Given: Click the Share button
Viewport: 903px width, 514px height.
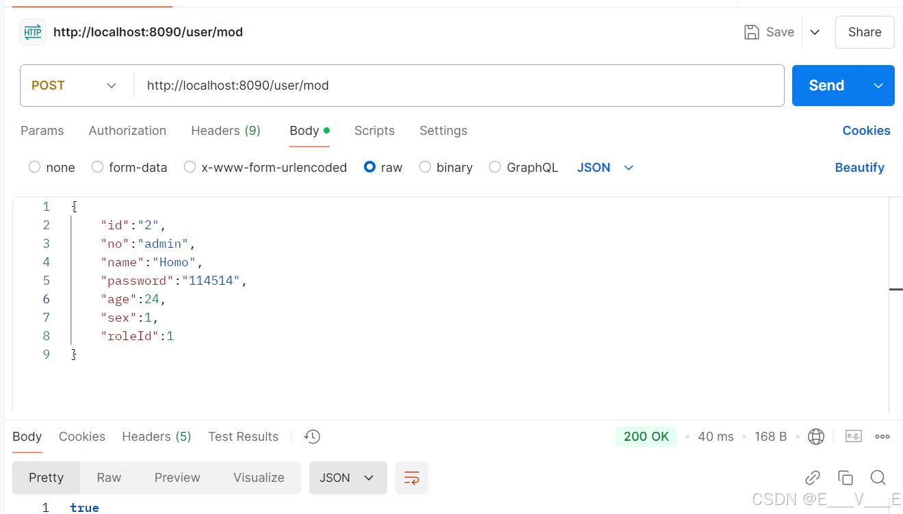Looking at the screenshot, I should point(865,32).
